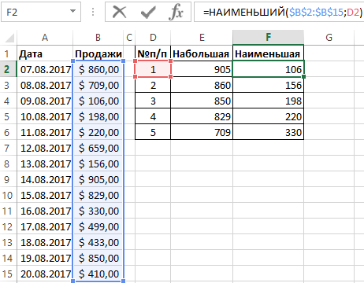The height and width of the screenshot is (283, 364).
Task: Select sales cell $ 330,00
Action: 98,211
